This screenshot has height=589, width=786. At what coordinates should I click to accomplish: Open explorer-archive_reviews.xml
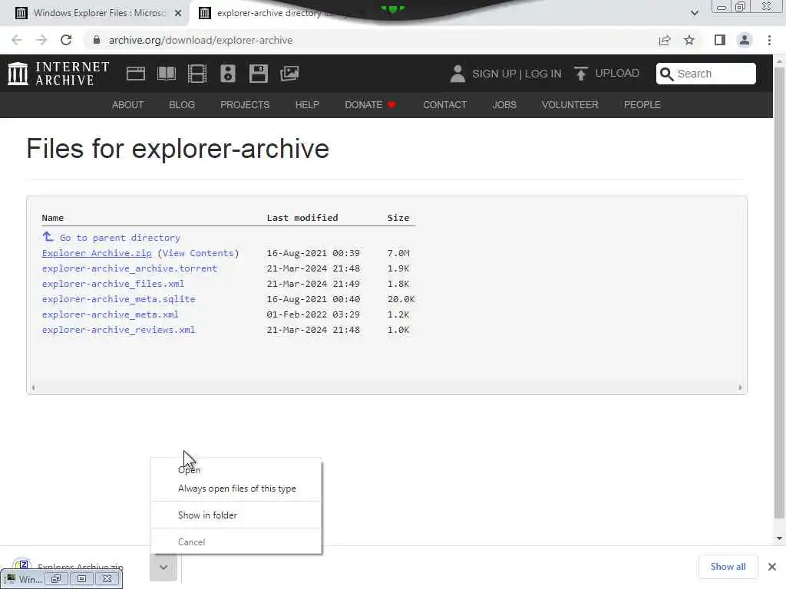click(118, 330)
